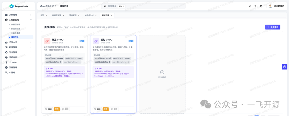Click plus icon in 新增模板 card
The height and width of the screenshot is (116, 289).
(x=162, y=72)
